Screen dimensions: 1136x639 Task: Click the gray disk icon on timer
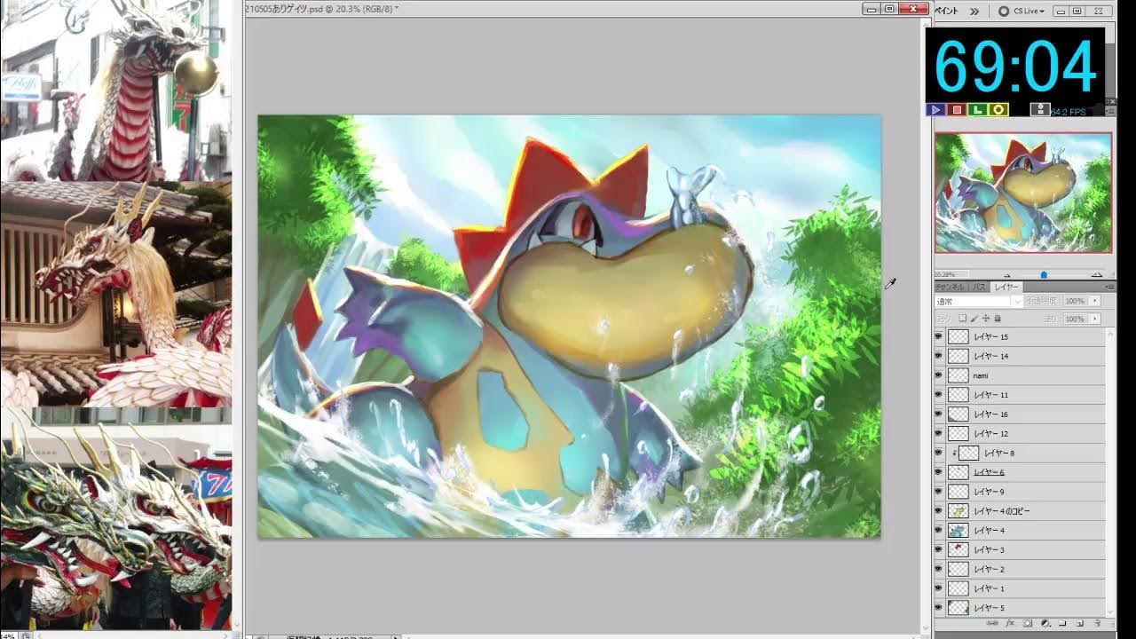click(1040, 110)
